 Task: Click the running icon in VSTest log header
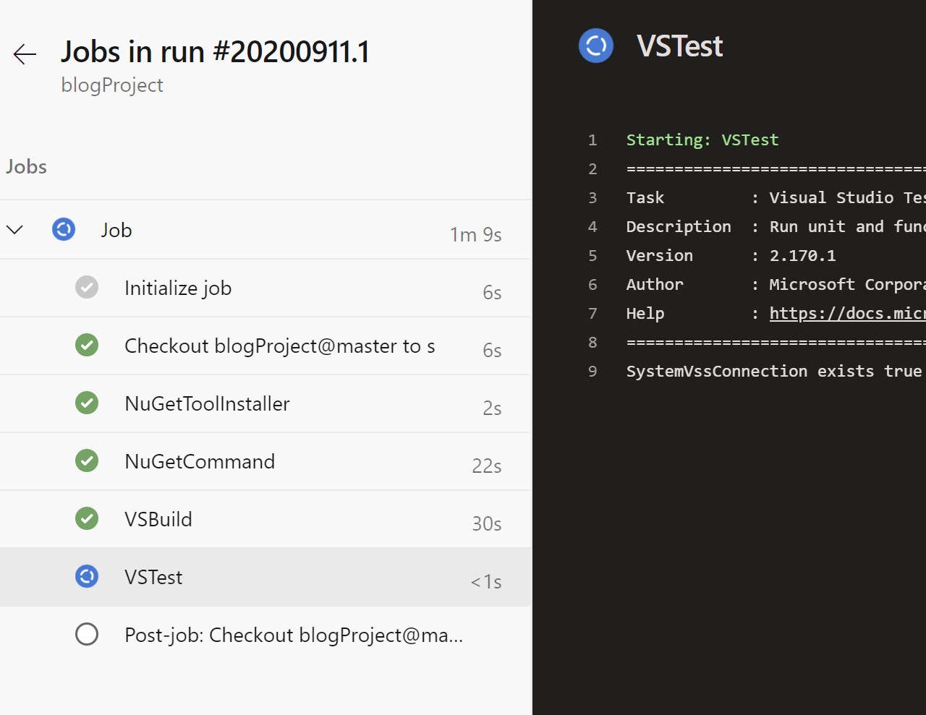point(596,46)
